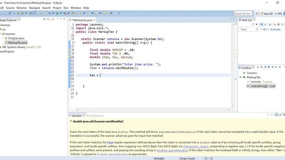
Task: Click the All link in Task List
Action: pos(265,29)
